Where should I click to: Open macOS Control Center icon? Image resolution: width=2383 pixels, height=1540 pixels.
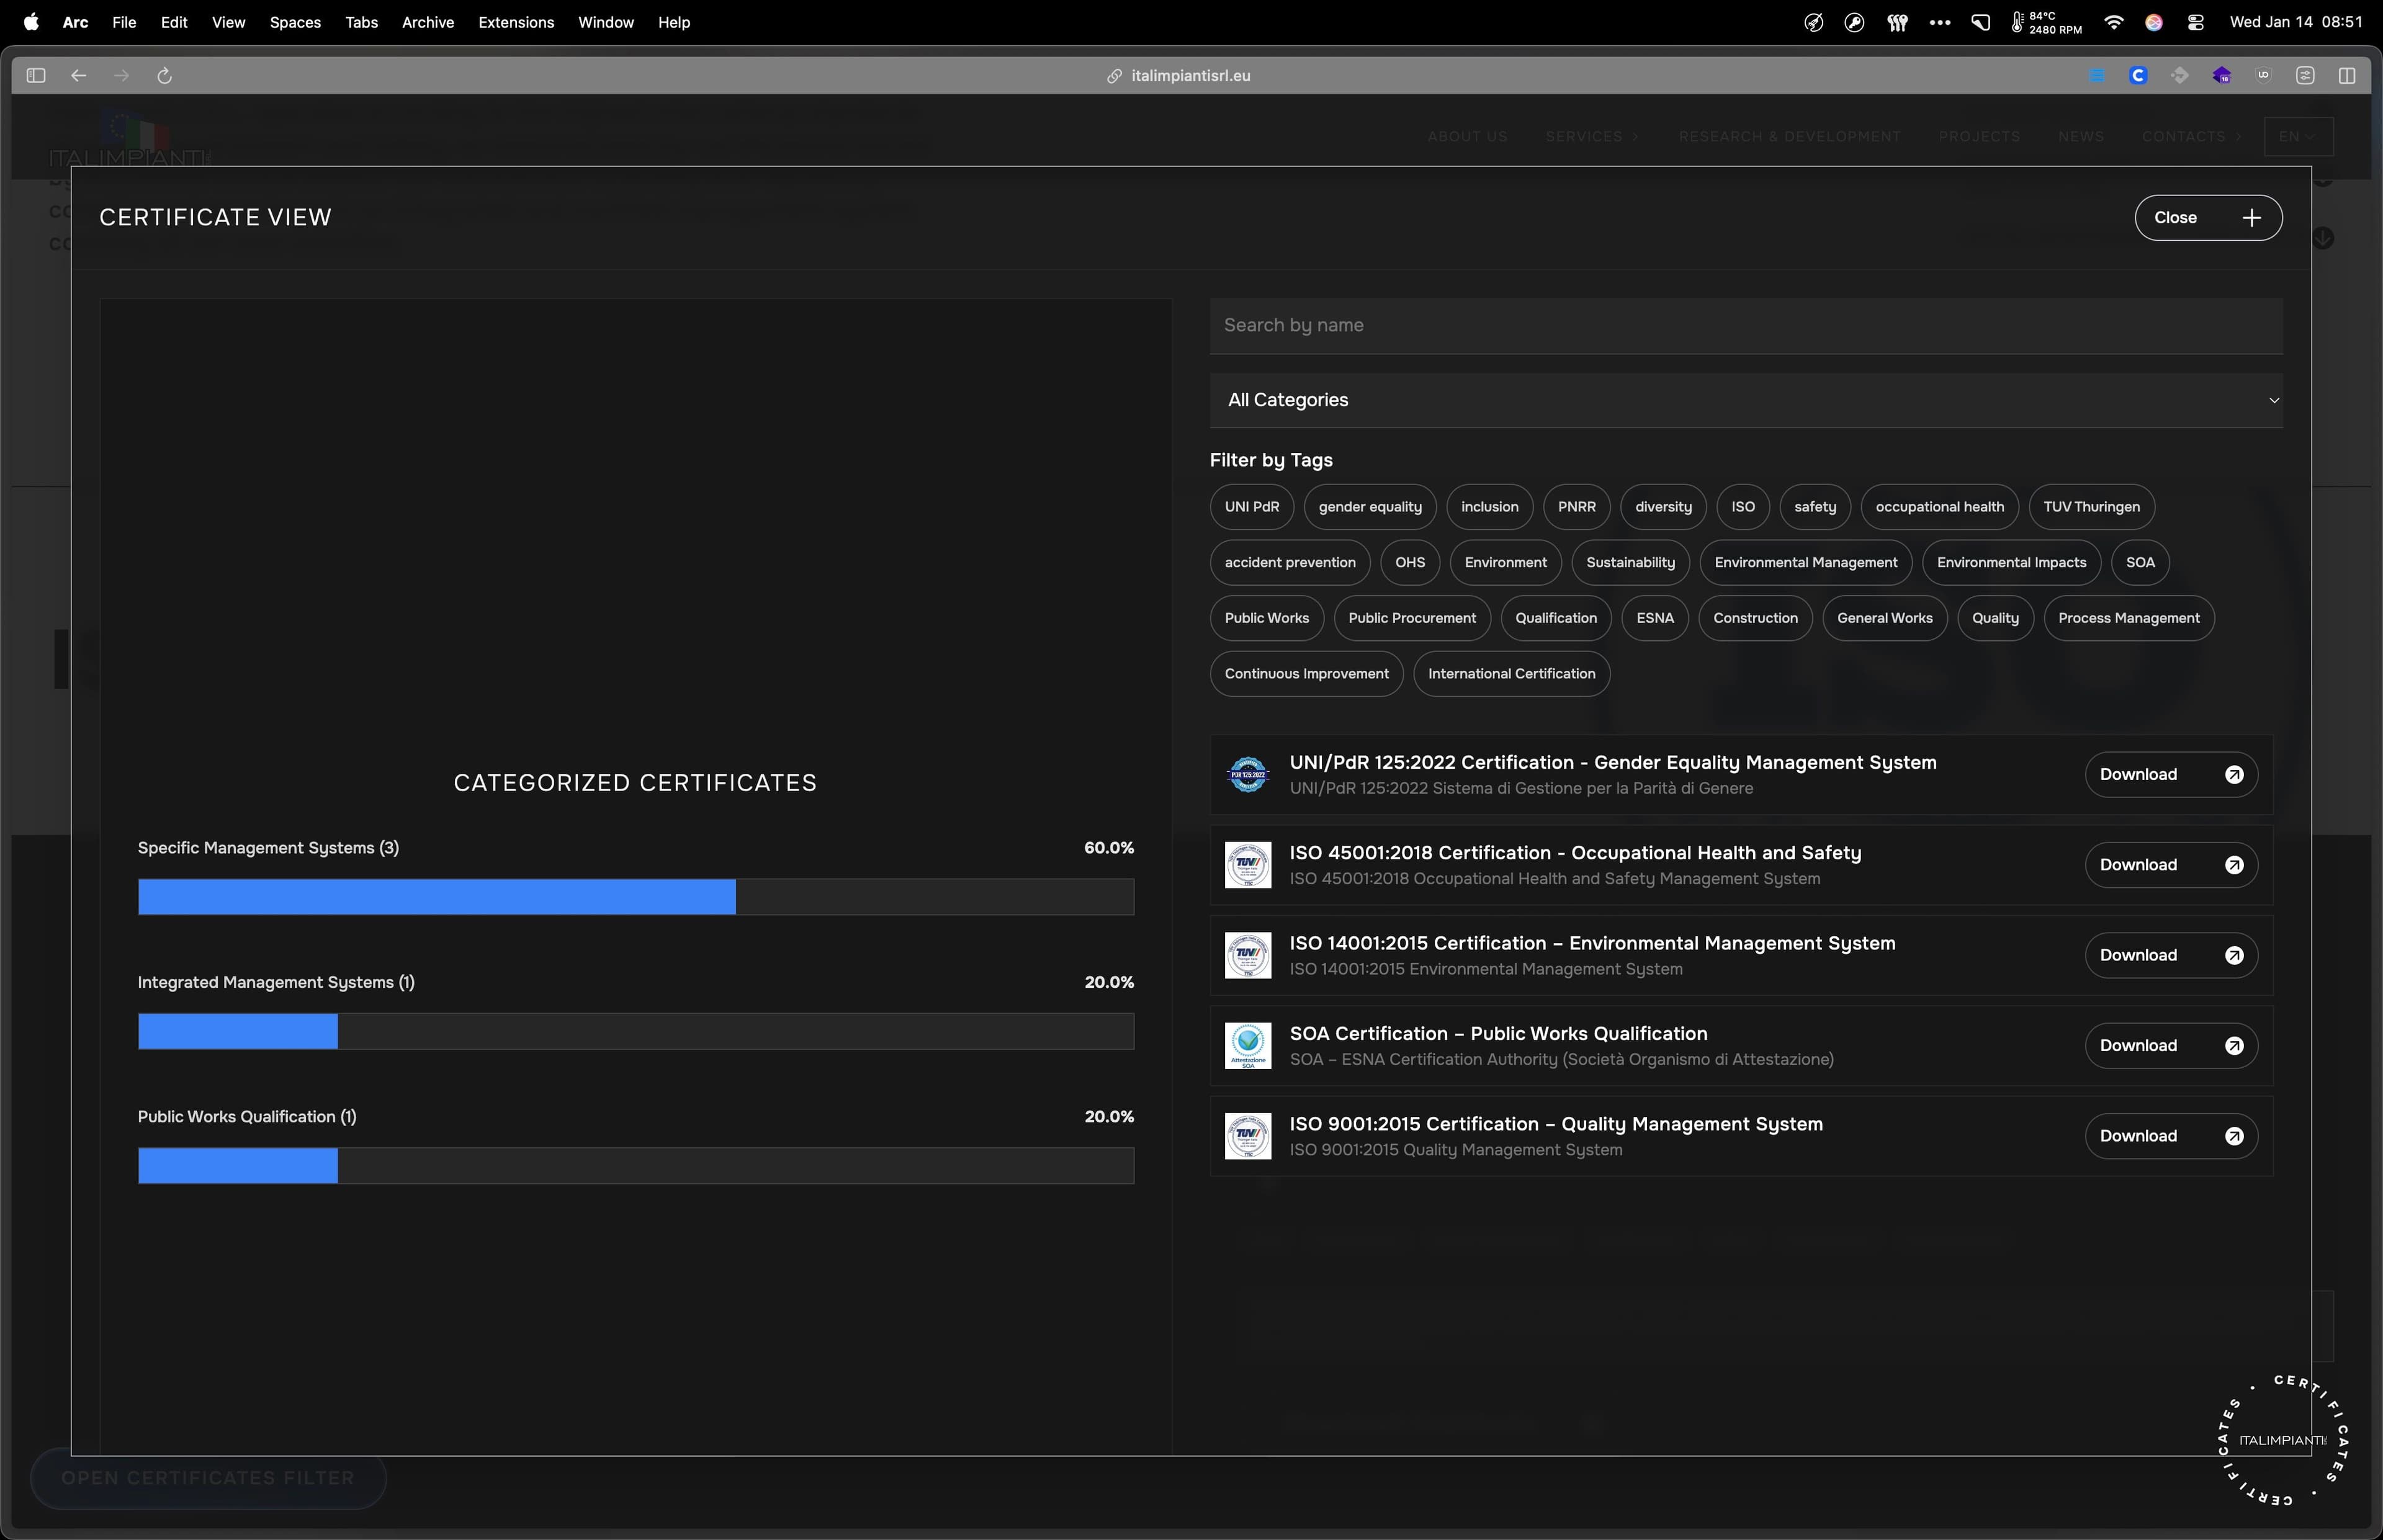point(2196,22)
